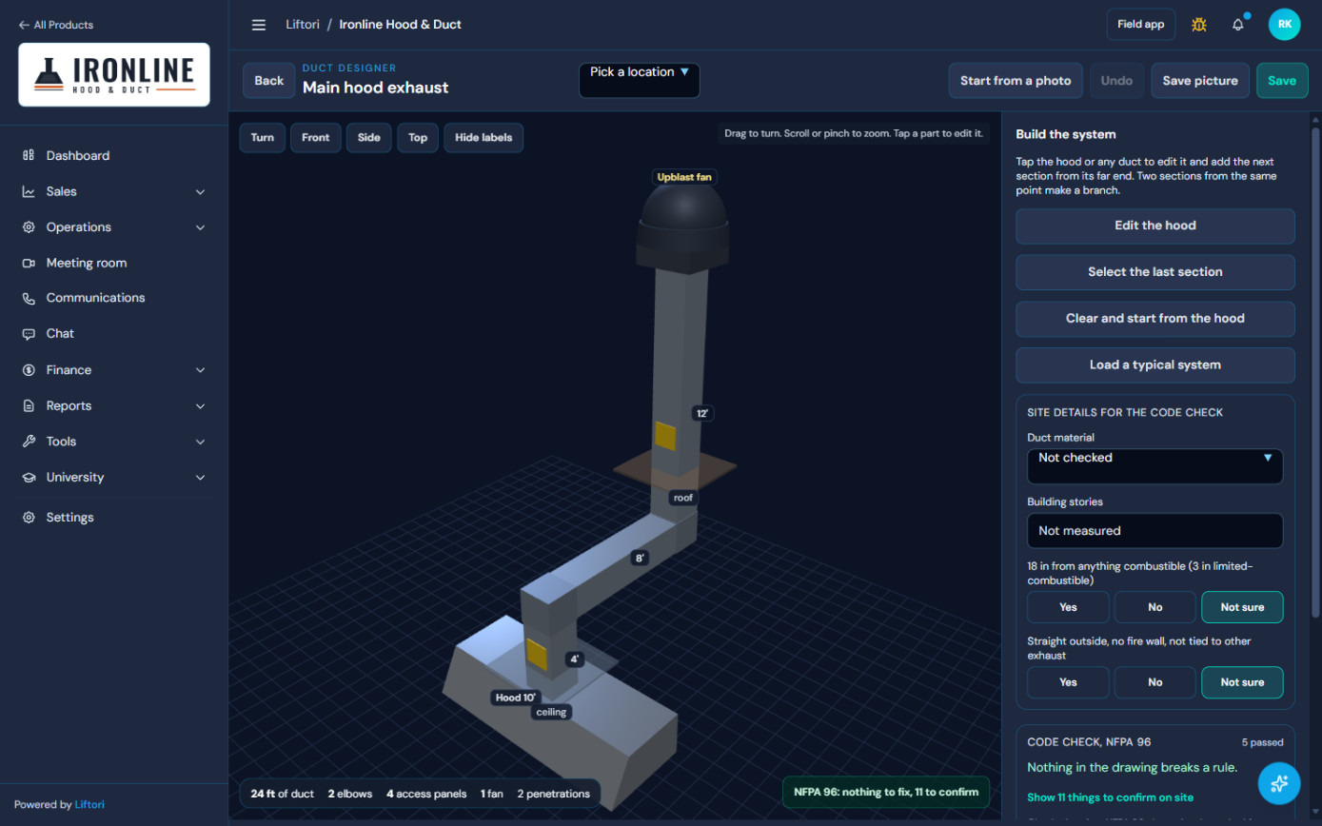
Task: Select the yellow access panel on the riser
Action: coord(665,436)
